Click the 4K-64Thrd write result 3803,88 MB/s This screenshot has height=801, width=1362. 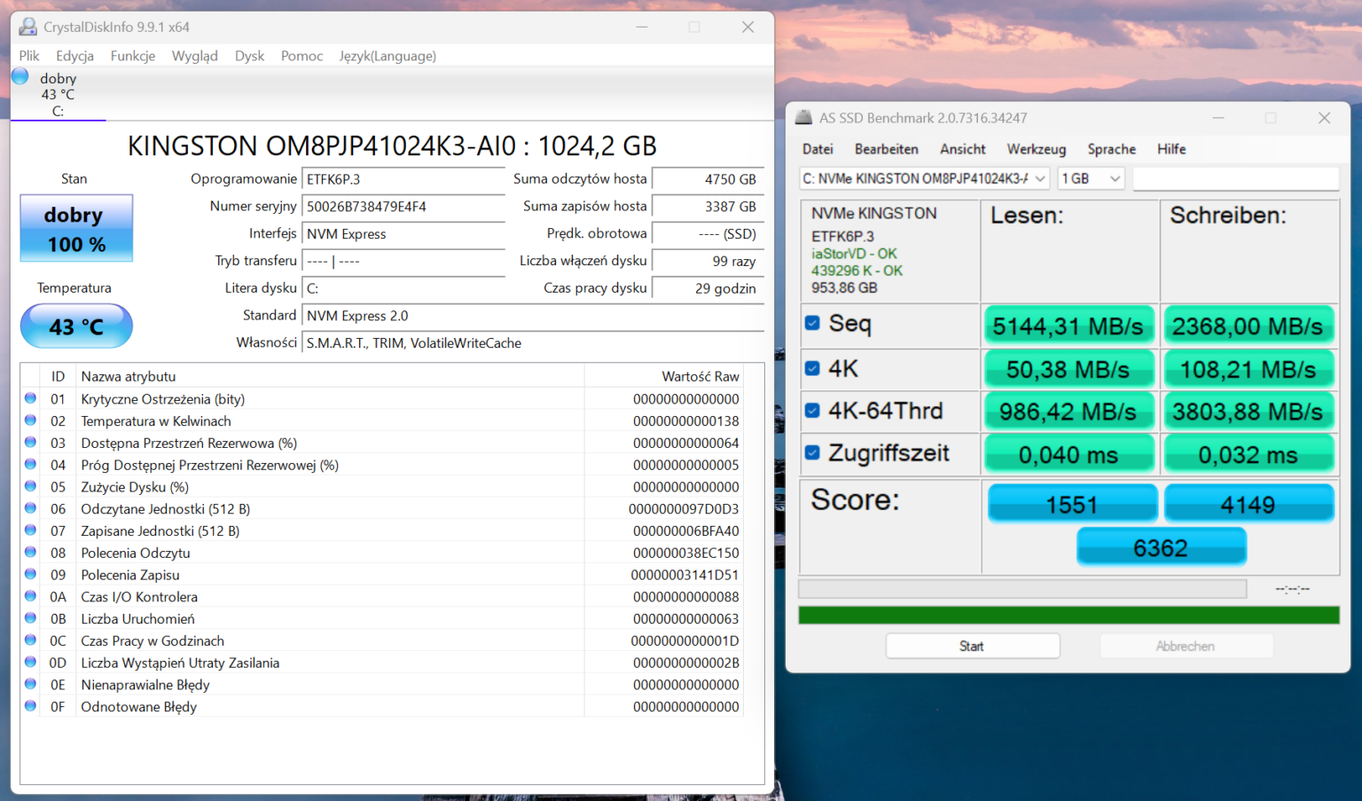1248,412
